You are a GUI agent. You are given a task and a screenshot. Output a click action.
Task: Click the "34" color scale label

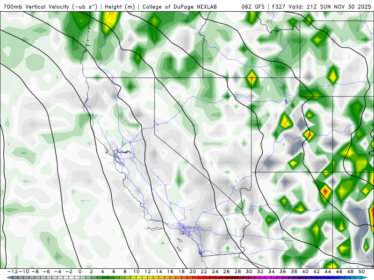pos(272,272)
